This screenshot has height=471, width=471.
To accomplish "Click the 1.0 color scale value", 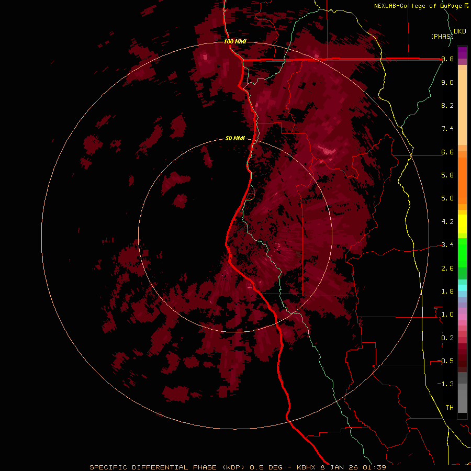I will pyautogui.click(x=447, y=314).
